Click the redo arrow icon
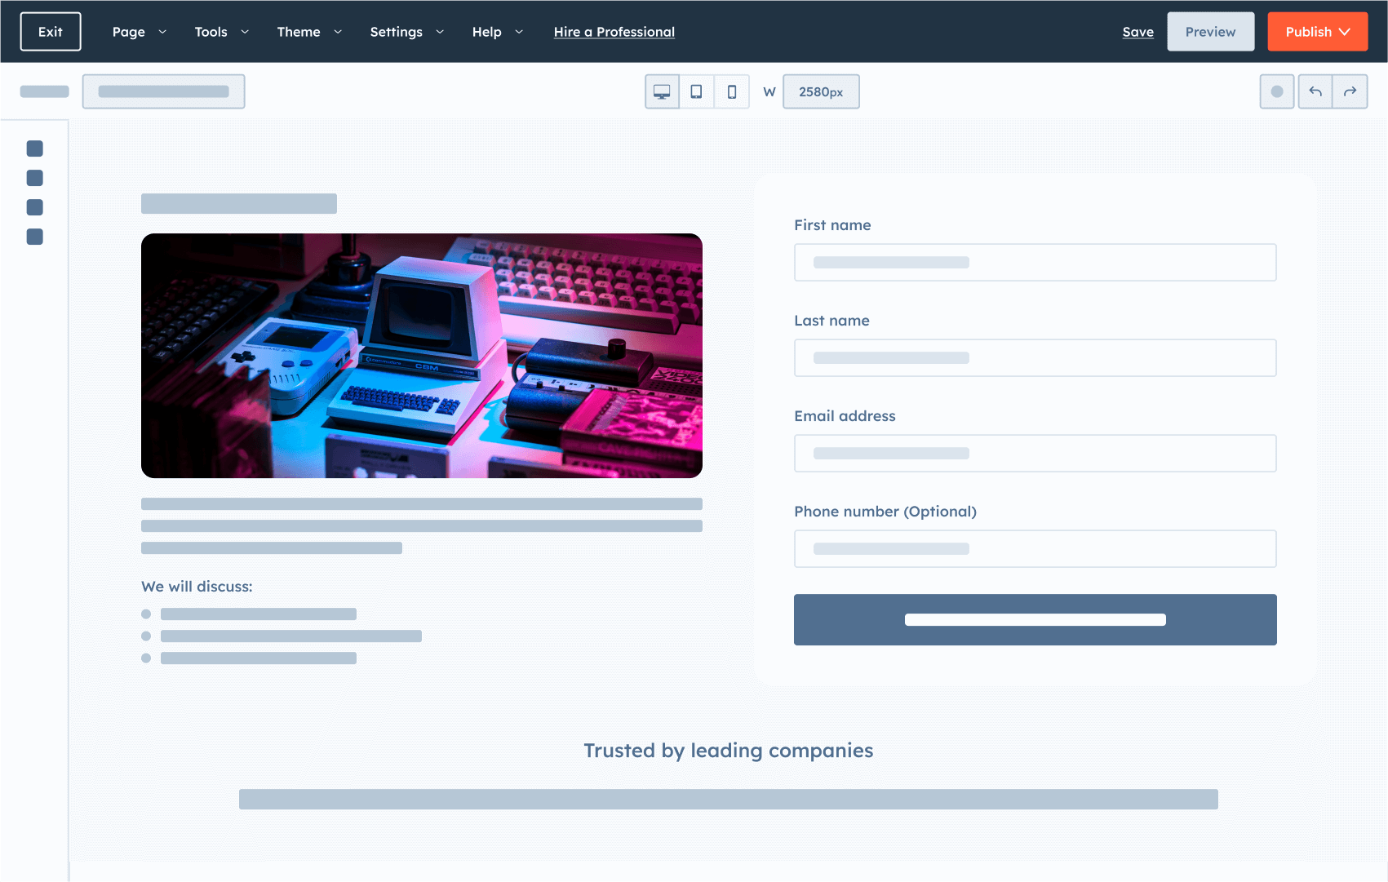 click(1350, 91)
